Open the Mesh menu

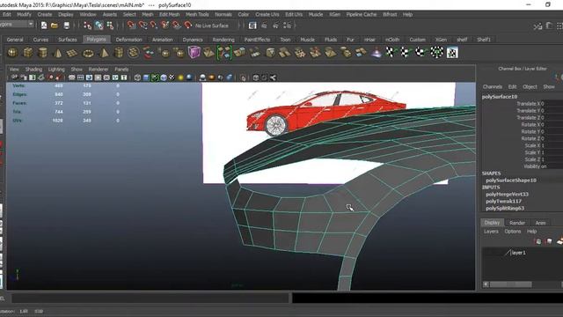[148, 14]
